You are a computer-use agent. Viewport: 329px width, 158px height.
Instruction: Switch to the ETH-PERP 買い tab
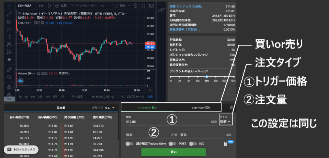pos(148,107)
